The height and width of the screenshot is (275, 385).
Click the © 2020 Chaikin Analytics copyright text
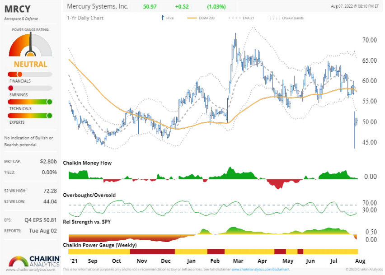click(x=364, y=270)
